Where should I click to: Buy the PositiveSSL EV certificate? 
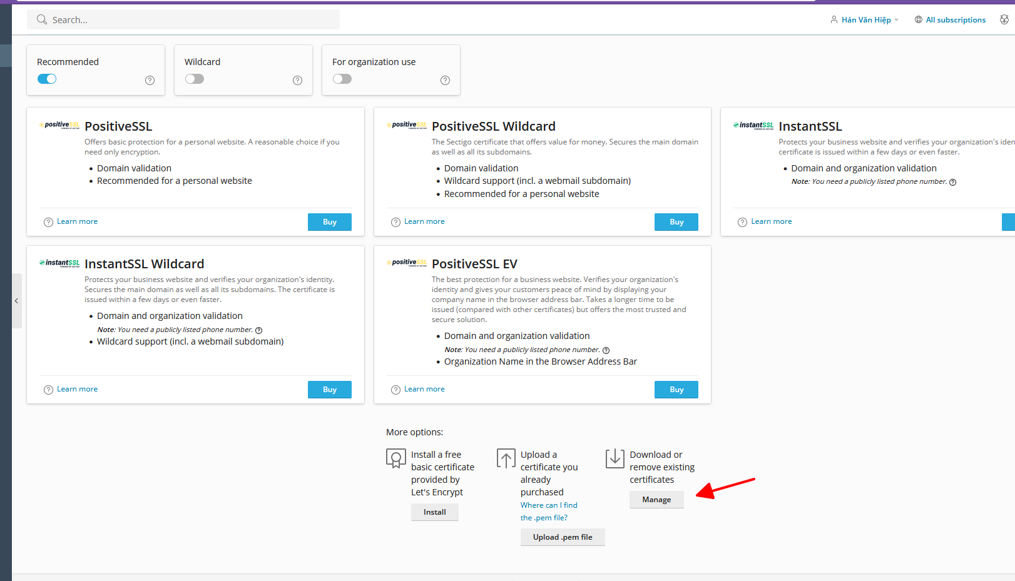676,390
